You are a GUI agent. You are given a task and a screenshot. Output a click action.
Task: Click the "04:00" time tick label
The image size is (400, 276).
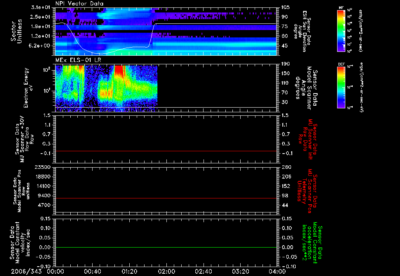click(277, 271)
